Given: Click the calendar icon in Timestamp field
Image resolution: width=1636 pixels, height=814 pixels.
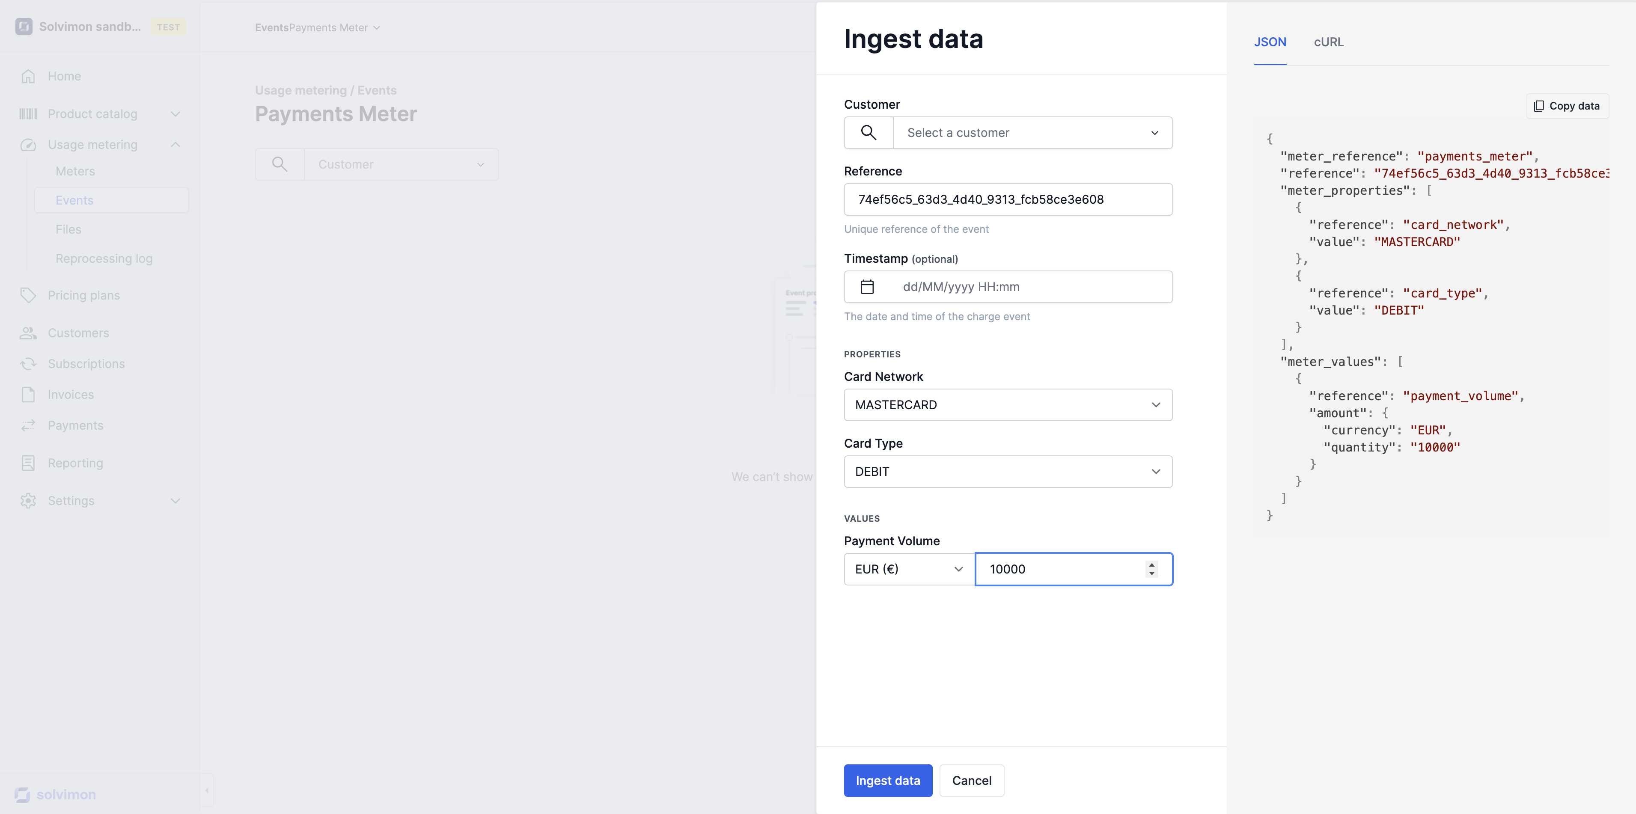Looking at the screenshot, I should click(x=867, y=287).
